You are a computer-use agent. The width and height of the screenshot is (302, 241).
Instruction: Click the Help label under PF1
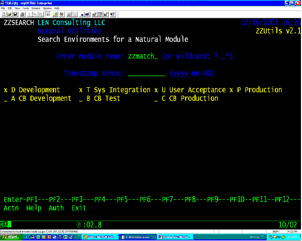tap(34, 208)
